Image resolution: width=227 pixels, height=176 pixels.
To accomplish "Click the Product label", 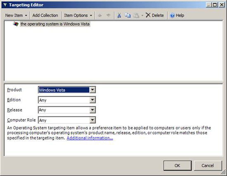I will [x=14, y=90].
